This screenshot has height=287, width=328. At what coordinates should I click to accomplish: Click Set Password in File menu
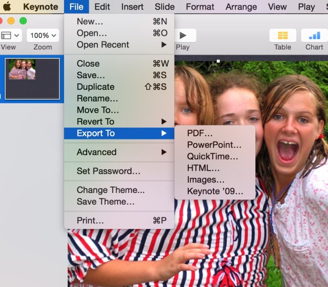click(x=108, y=171)
